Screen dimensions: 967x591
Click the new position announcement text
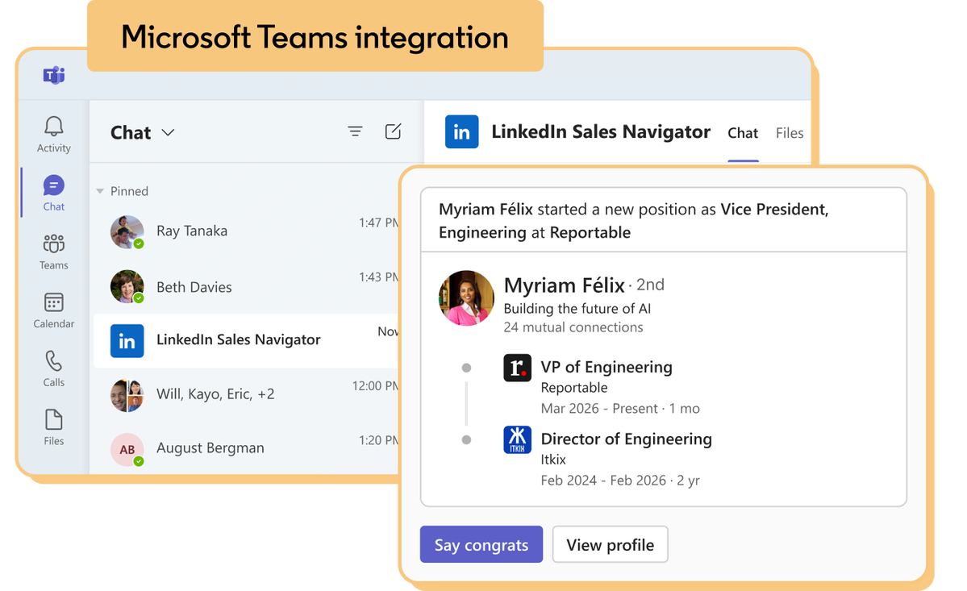(x=633, y=221)
